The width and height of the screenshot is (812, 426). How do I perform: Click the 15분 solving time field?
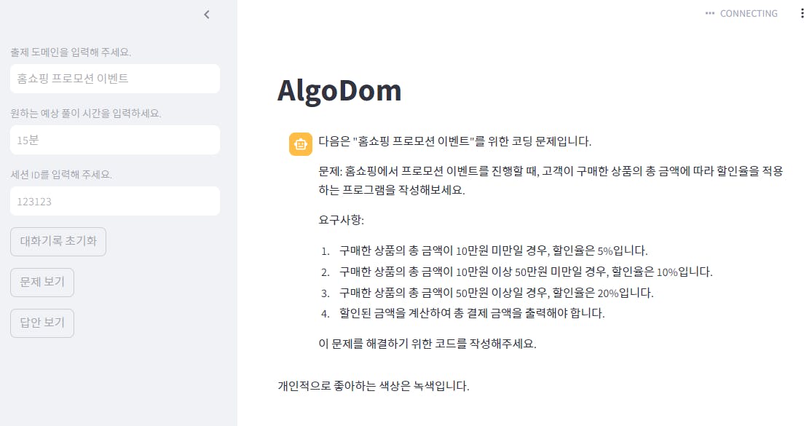coord(115,140)
